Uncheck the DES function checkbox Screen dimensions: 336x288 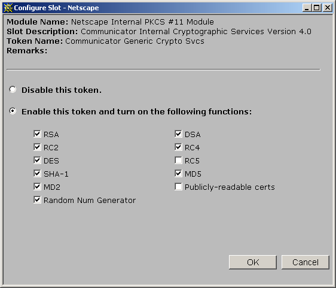[x=37, y=160]
